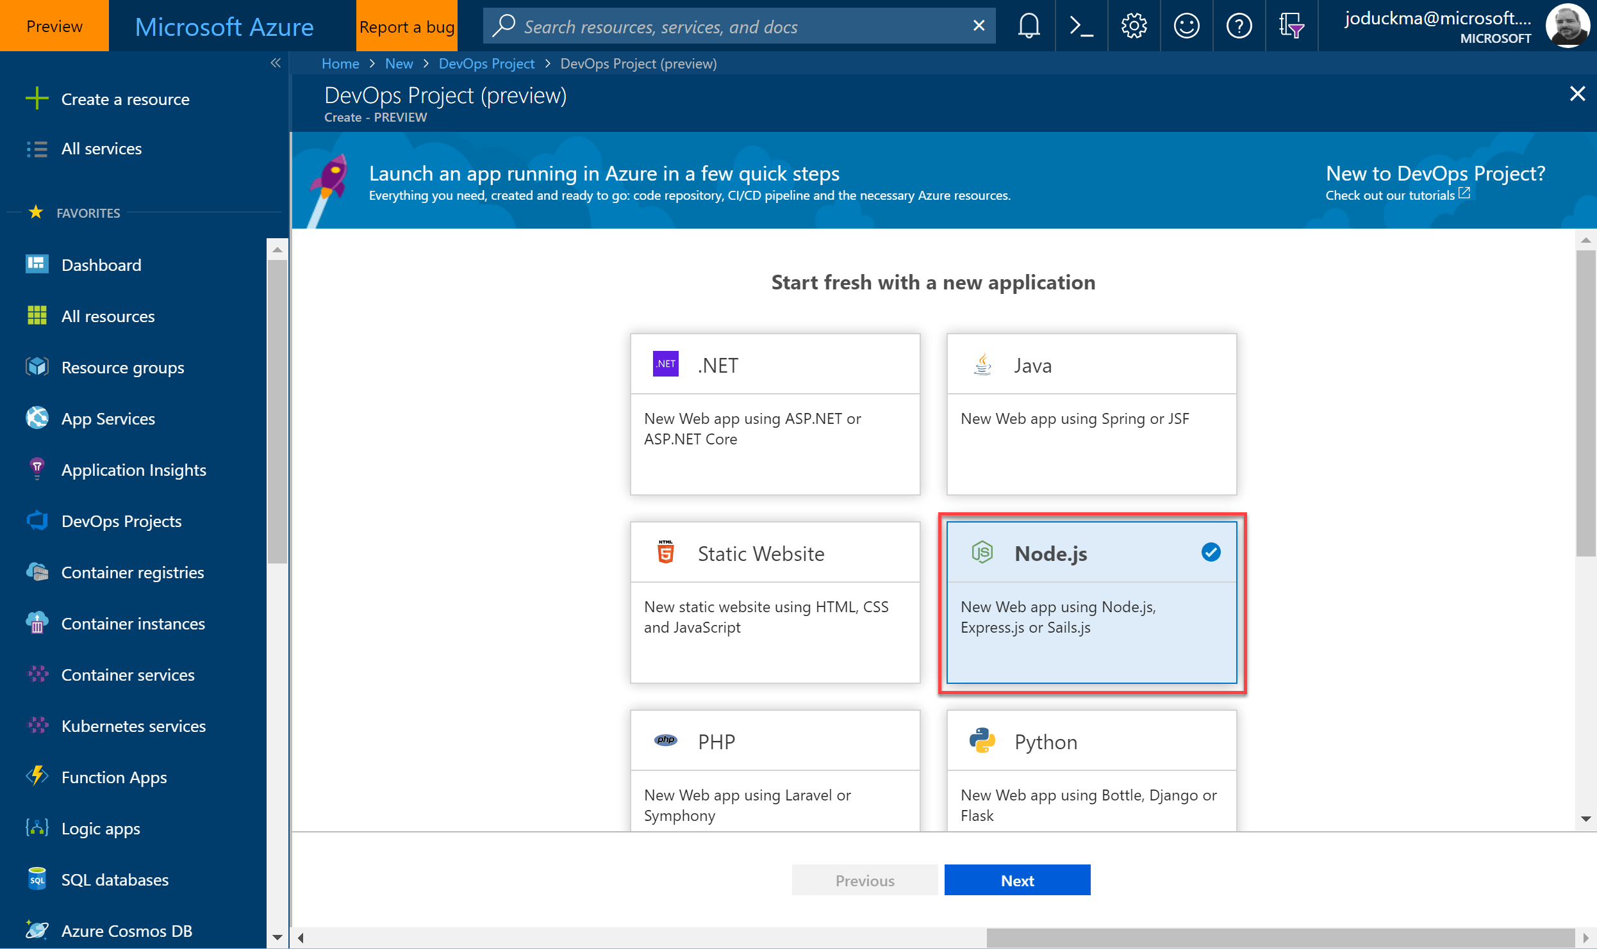Open the portal settings gear
Image resolution: width=1597 pixels, height=949 pixels.
[x=1133, y=26]
